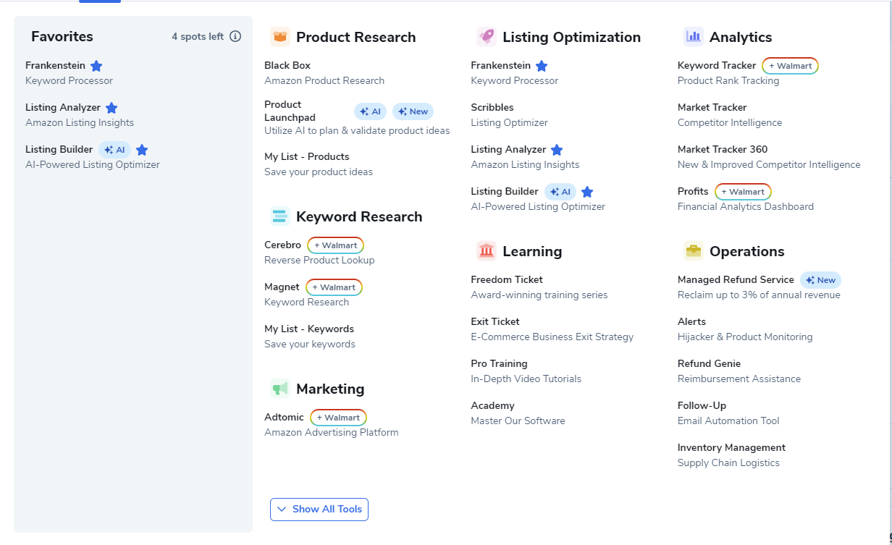Screen dimensions: 892x545
Task: Unfavorite Frankenstein star in Favorites panel
Action: coord(96,66)
